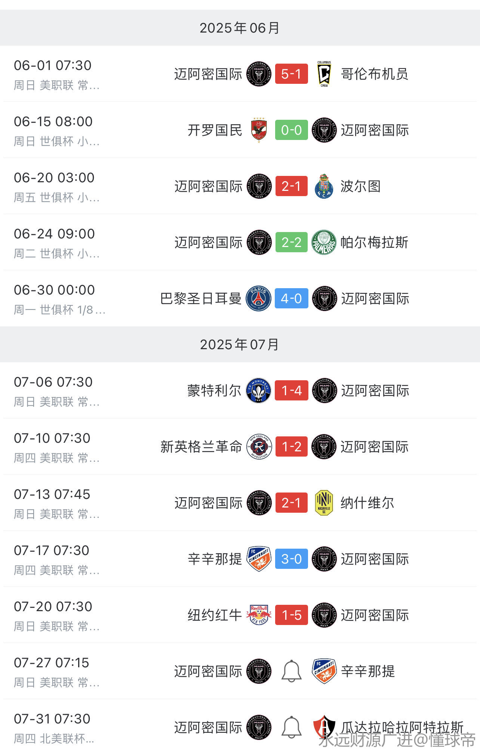The image size is (480, 753).
Task: Tap the Columbus Crew team logo
Action: (x=324, y=74)
